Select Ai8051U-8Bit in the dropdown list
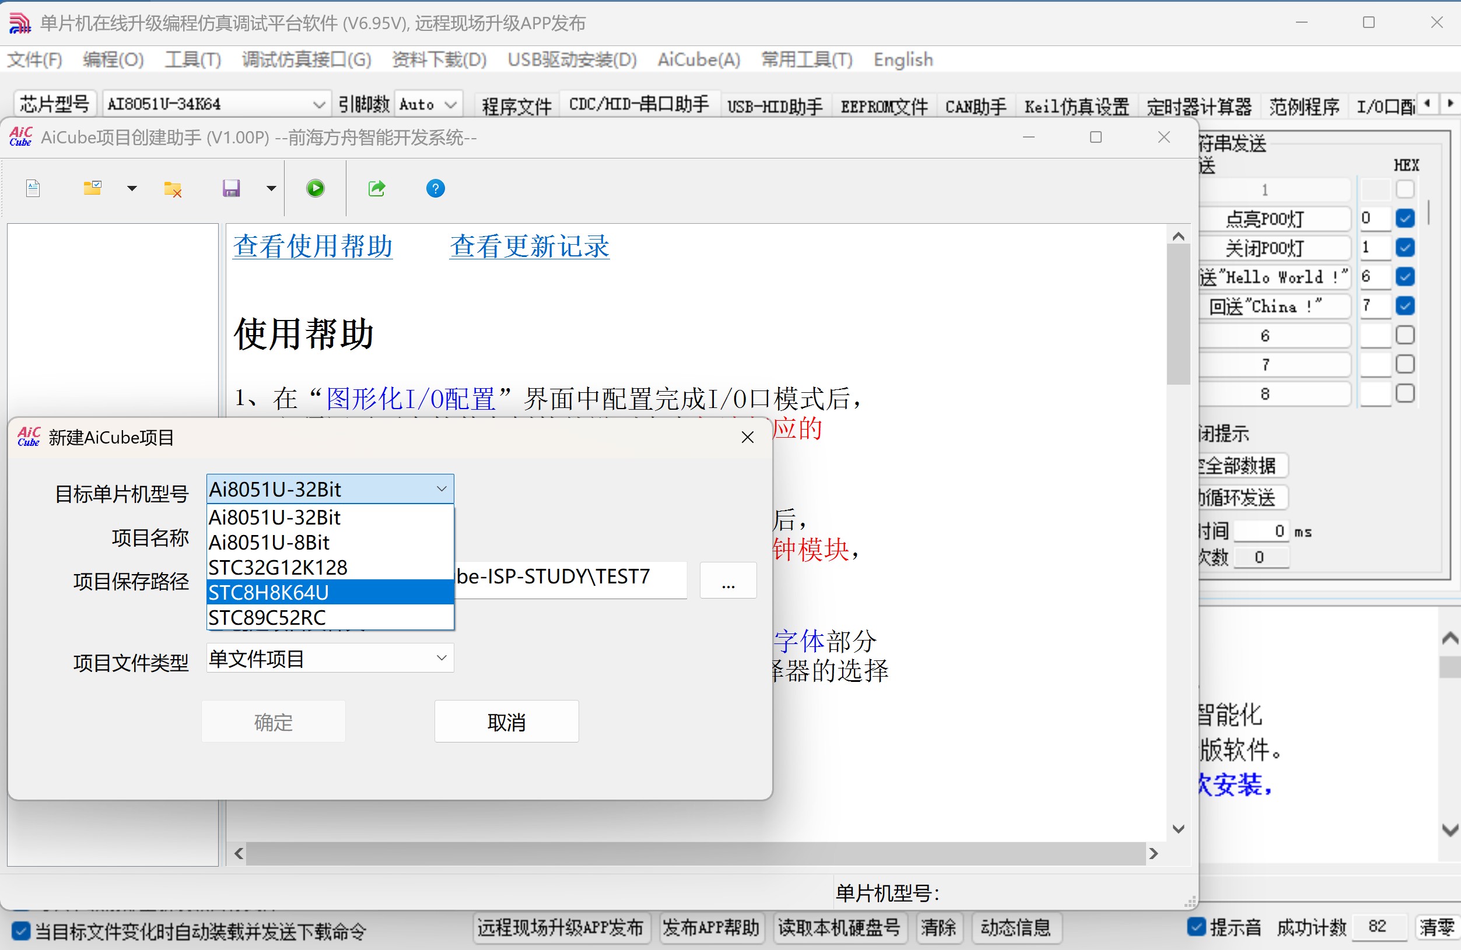The width and height of the screenshot is (1461, 950). 330,542
